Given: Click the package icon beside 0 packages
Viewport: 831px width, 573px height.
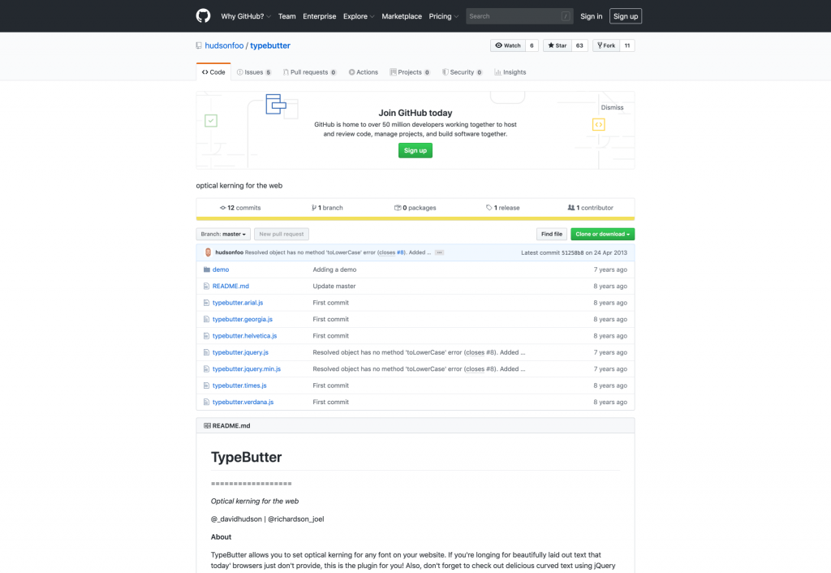Looking at the screenshot, I should click(x=398, y=208).
